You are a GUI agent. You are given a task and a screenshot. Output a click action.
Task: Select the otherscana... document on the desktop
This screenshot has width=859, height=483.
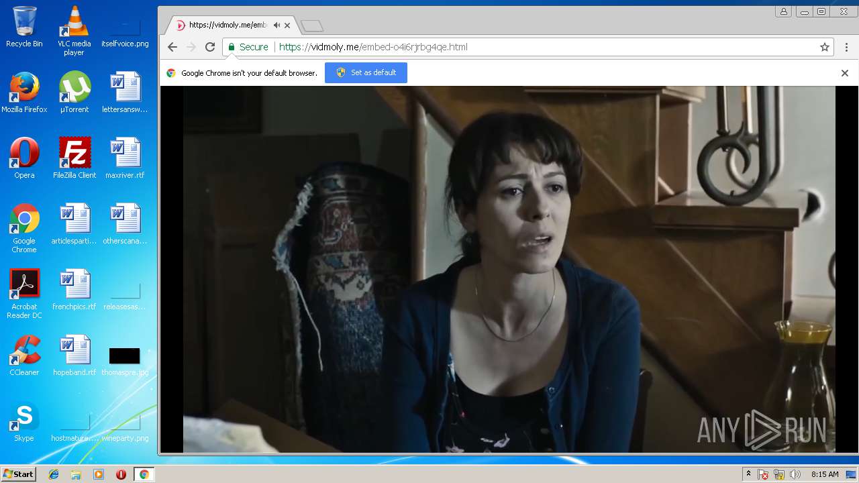click(125, 224)
